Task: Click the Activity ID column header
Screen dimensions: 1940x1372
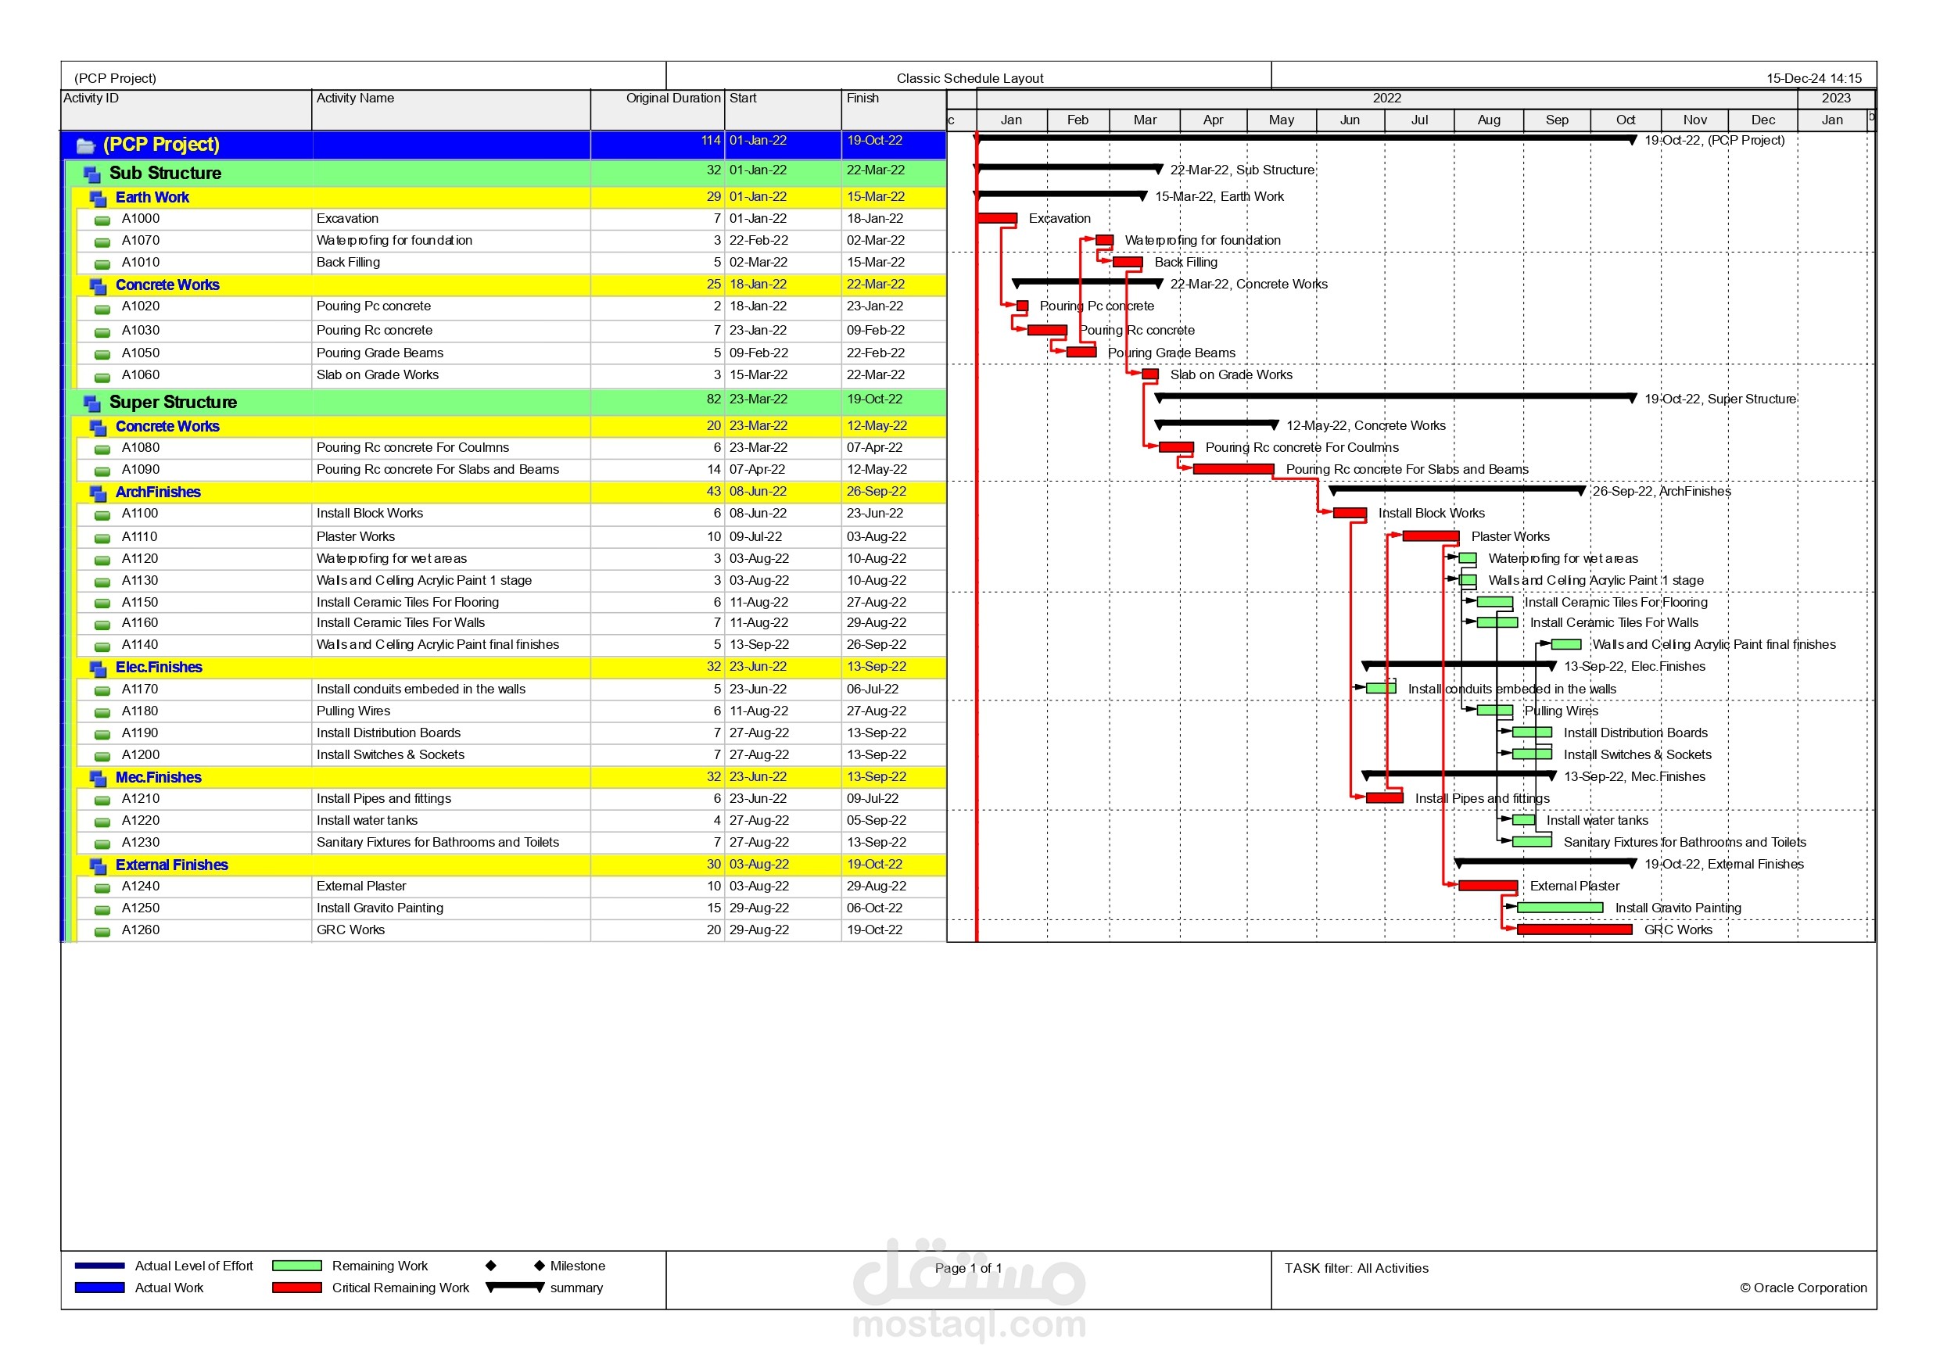Action: pyautogui.click(x=187, y=109)
